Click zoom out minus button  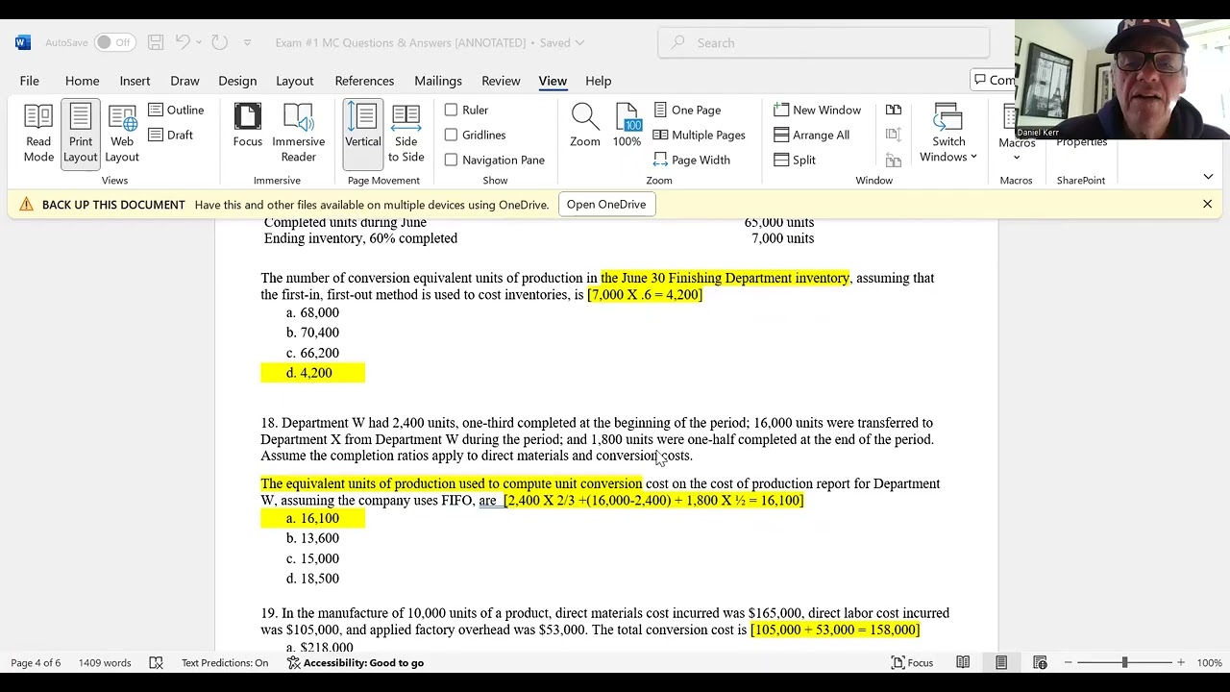(1068, 662)
